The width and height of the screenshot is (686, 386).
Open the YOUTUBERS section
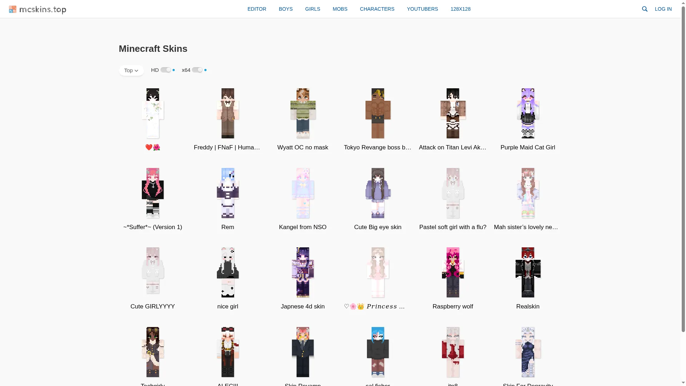tap(422, 9)
